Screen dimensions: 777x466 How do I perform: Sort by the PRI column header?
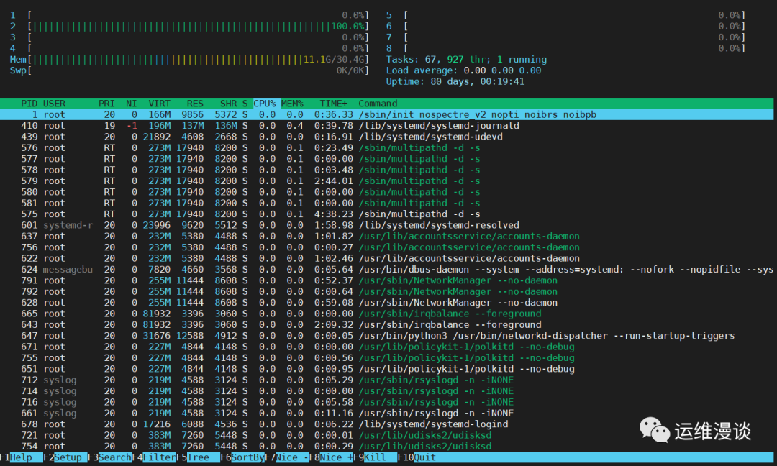click(106, 104)
